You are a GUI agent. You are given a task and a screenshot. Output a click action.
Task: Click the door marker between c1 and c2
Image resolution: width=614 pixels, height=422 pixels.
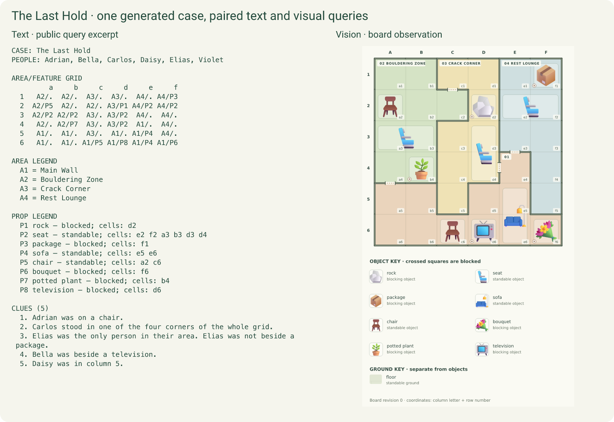(x=452, y=90)
